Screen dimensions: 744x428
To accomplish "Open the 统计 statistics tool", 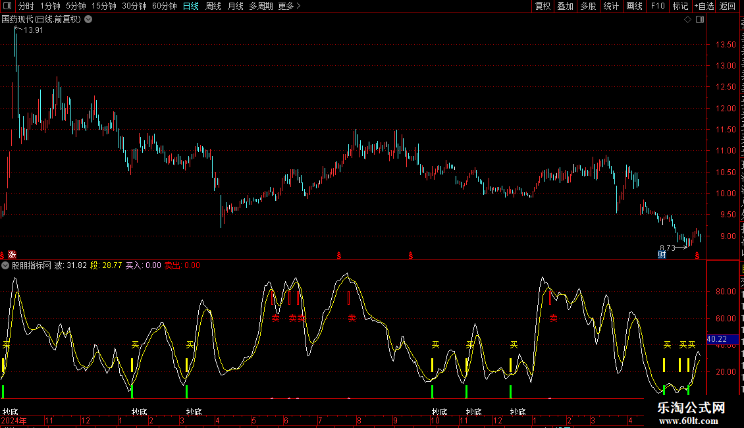I will pos(610,6).
